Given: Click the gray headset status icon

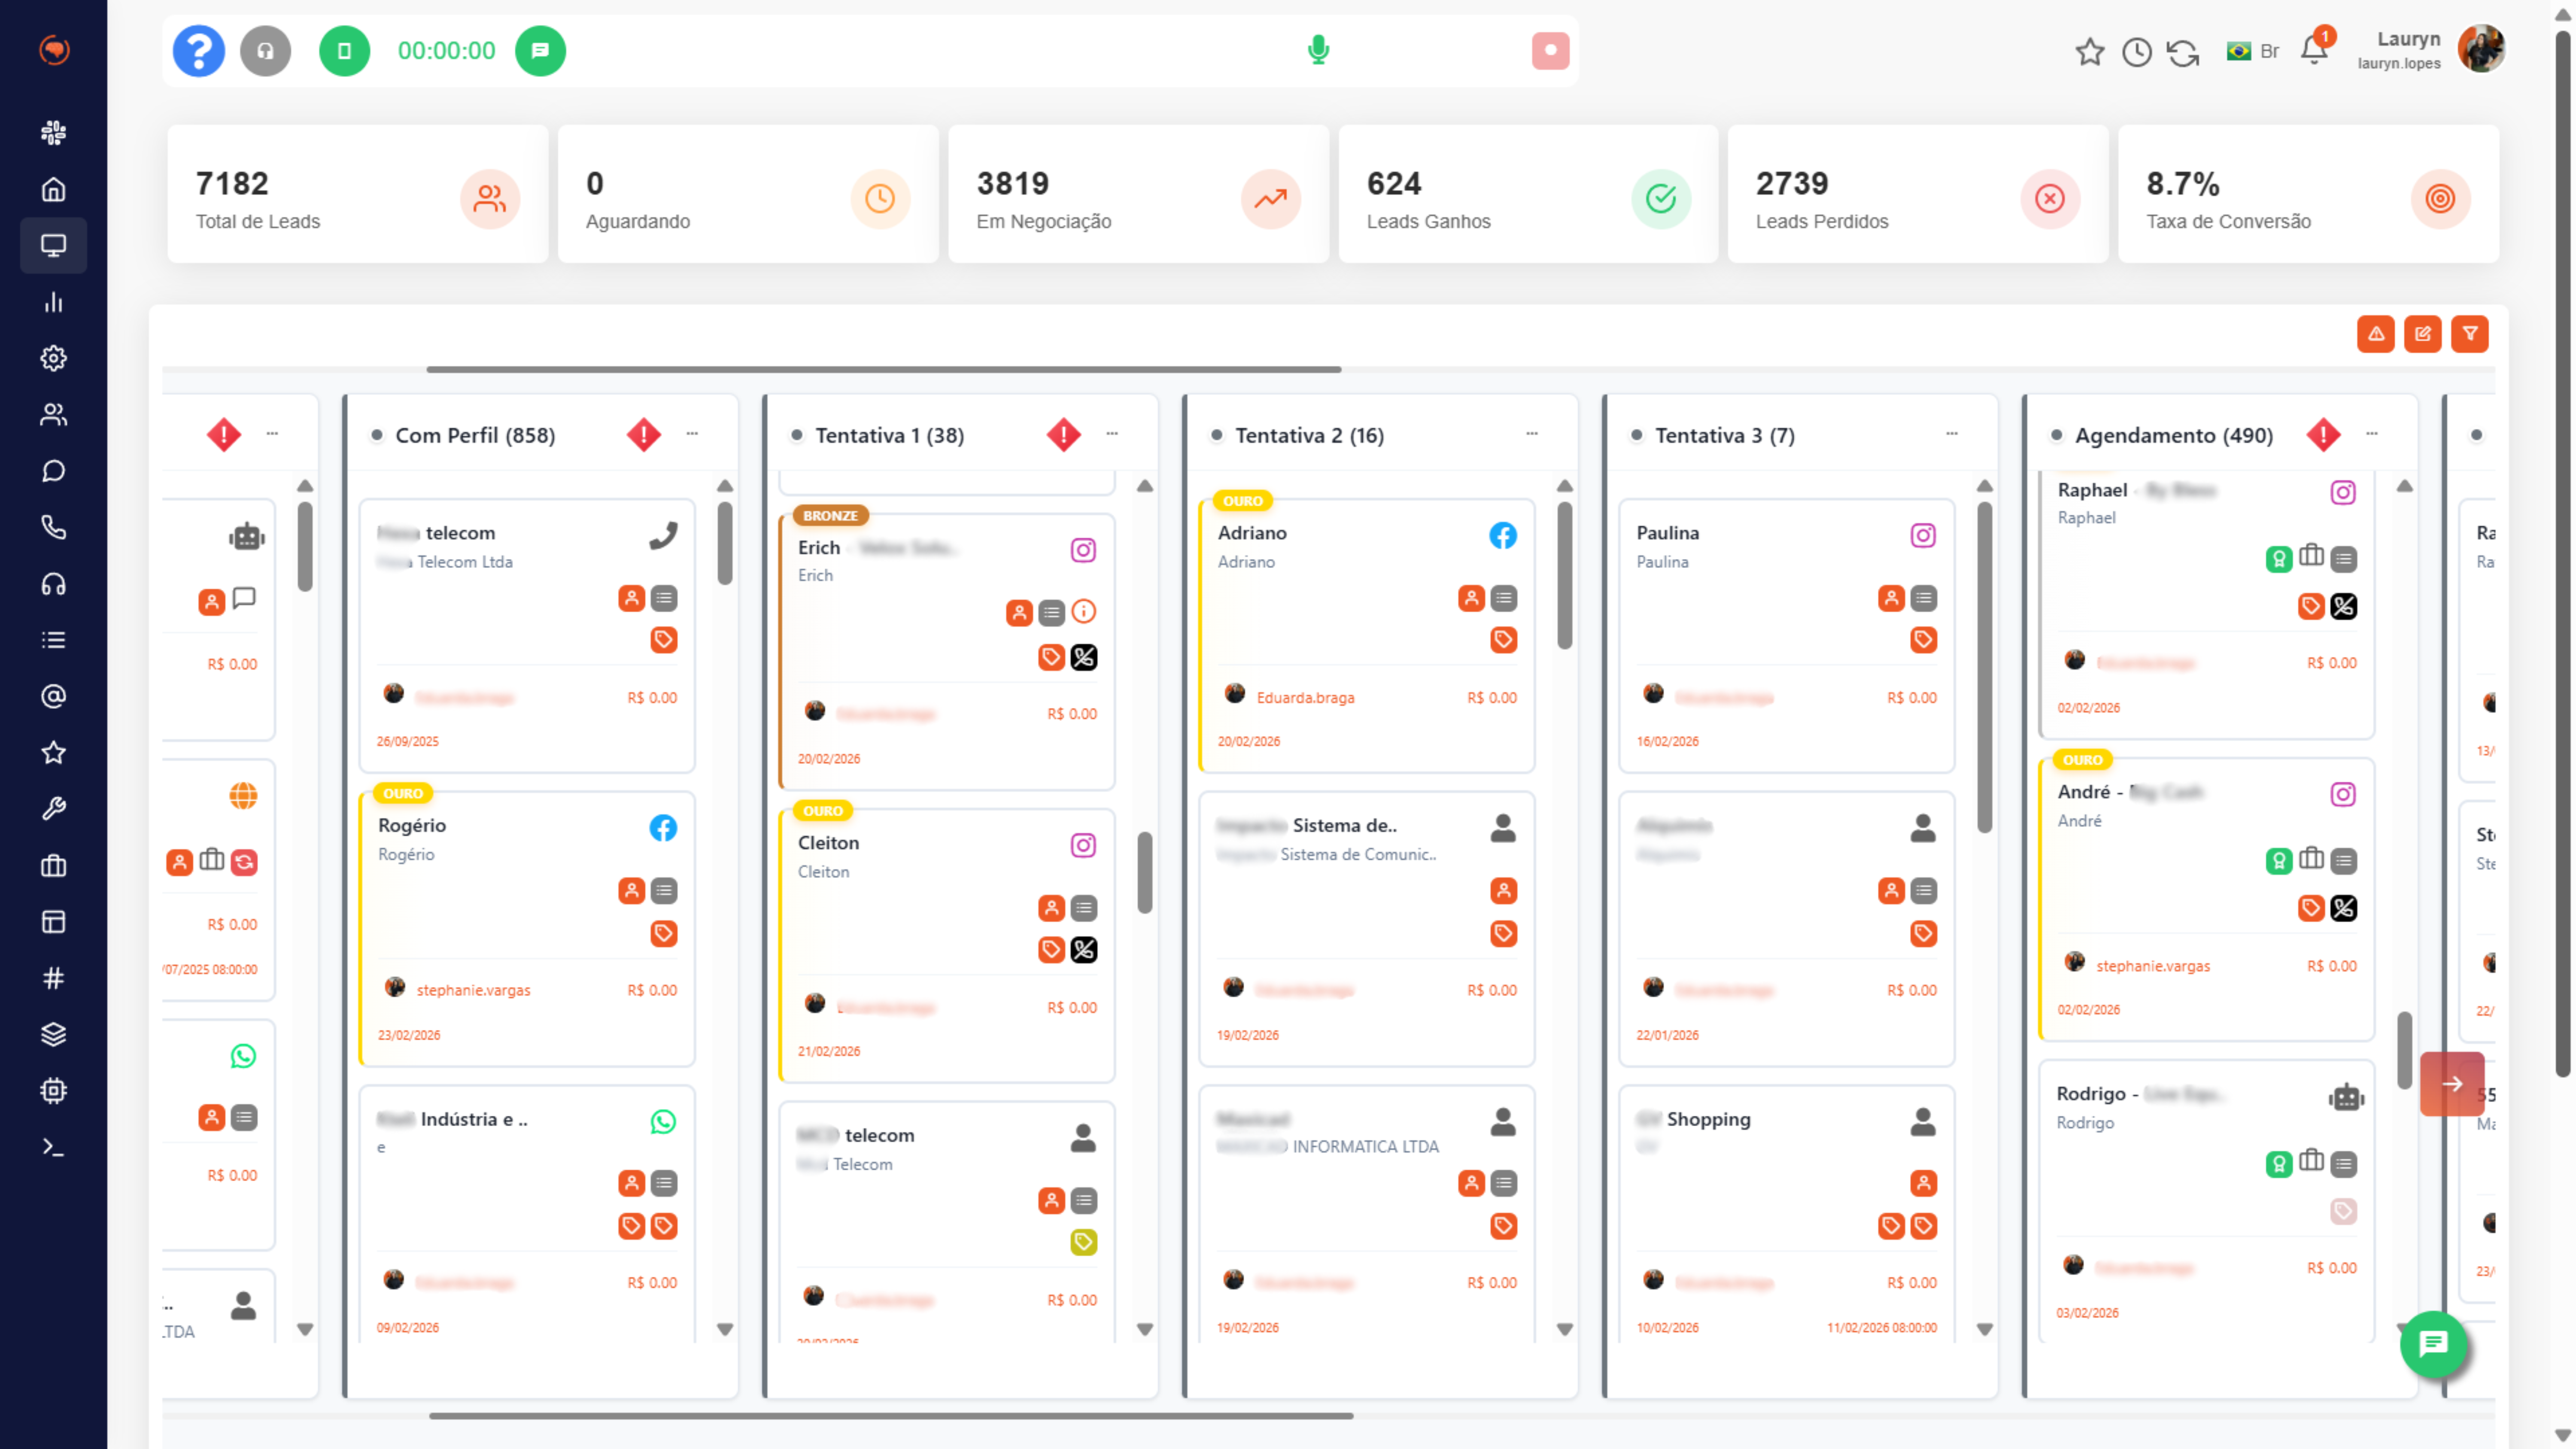Looking at the screenshot, I should point(266,51).
